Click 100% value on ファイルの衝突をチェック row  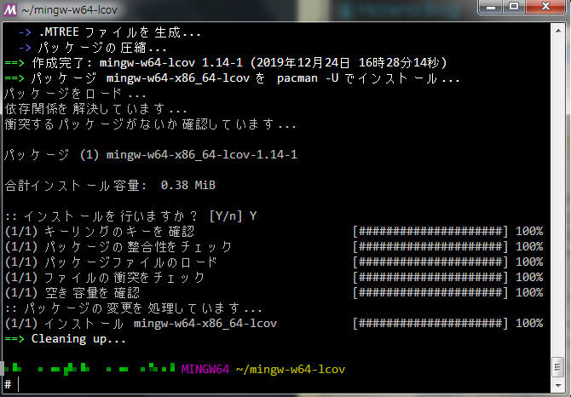coord(529,278)
